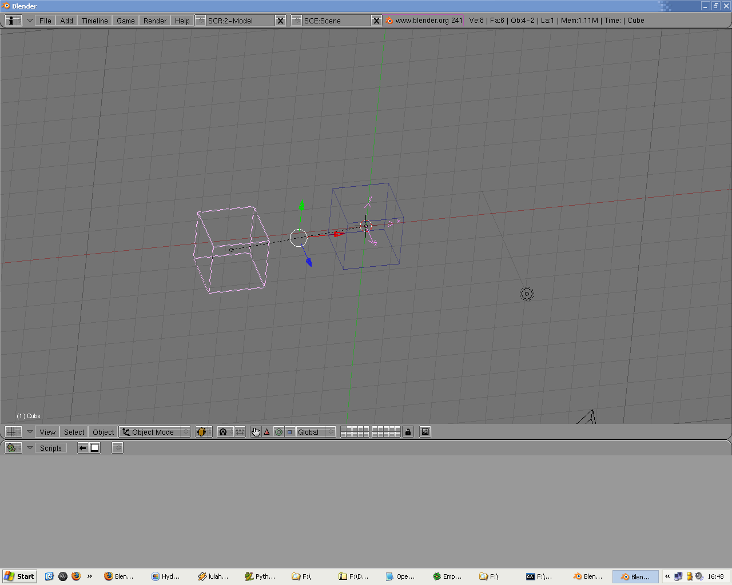Click the white manipulator center circle
732x585 pixels.
click(x=299, y=238)
